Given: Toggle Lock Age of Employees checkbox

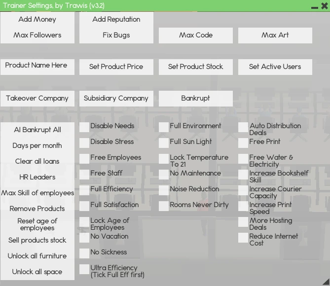Looking at the screenshot, I should [x=84, y=222].
